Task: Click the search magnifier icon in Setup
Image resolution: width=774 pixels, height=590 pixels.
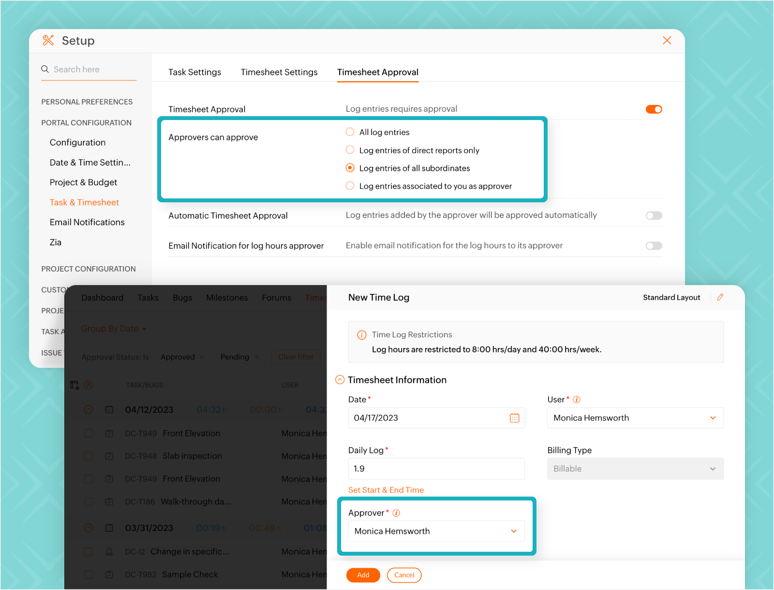Action: 45,69
